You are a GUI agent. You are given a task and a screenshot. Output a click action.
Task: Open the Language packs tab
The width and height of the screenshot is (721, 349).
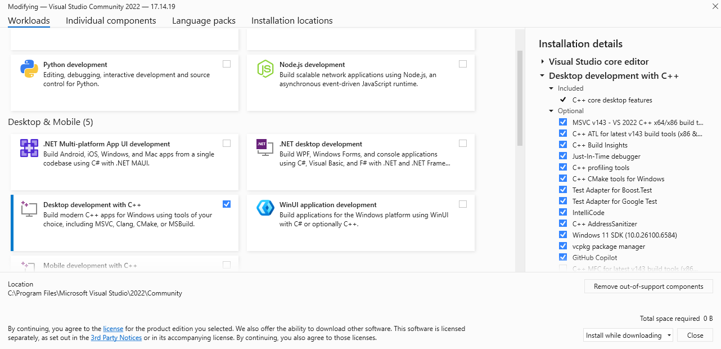(x=204, y=20)
